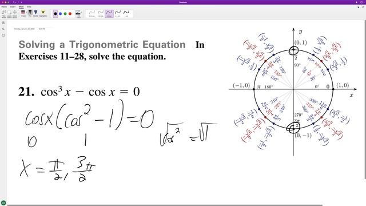Click the problem number 21.
The width and height of the screenshot is (366, 206).
point(26,92)
